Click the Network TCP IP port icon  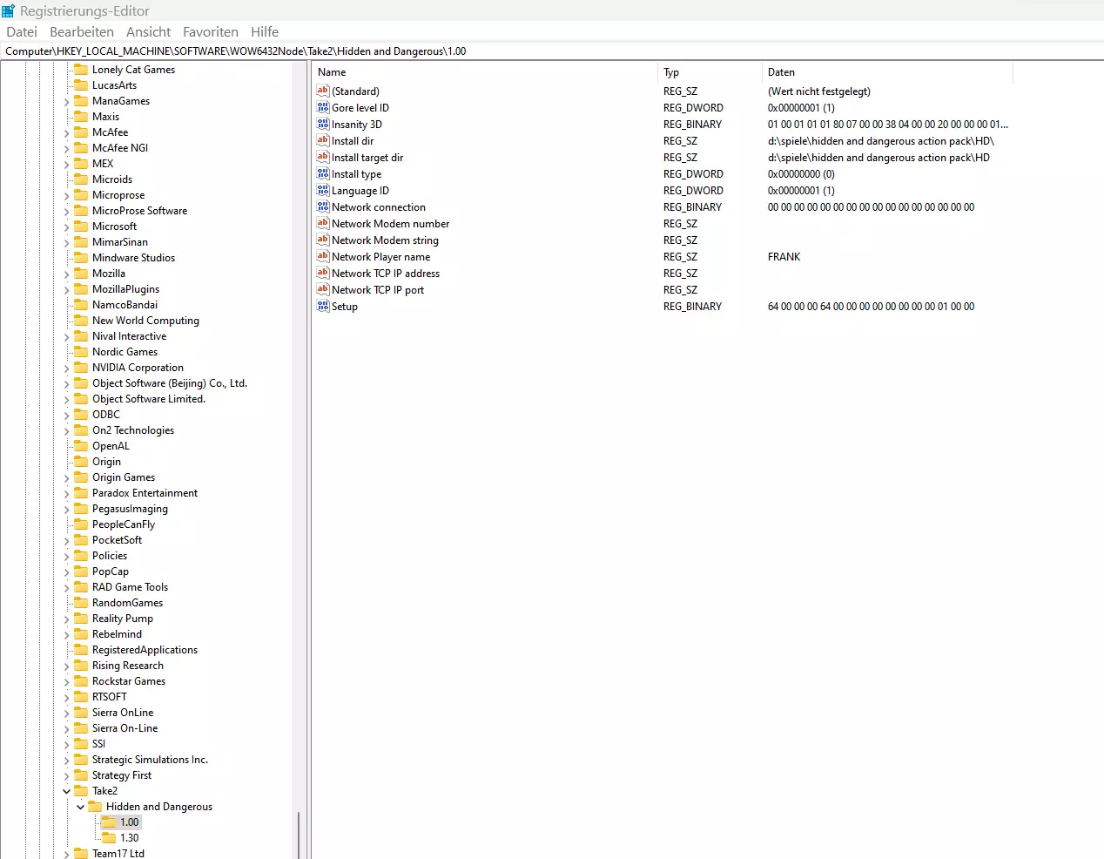(323, 289)
